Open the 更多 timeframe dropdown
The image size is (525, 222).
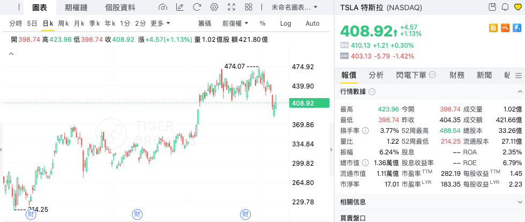[x=160, y=24]
